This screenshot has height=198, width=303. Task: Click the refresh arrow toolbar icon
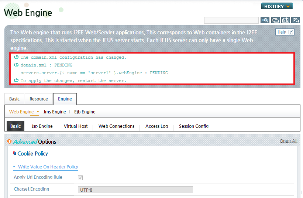(x=275, y=20)
